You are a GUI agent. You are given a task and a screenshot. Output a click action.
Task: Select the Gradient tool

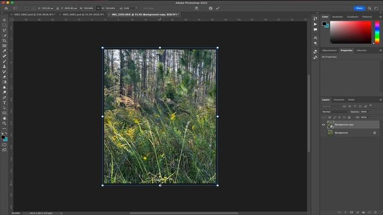tap(4, 82)
